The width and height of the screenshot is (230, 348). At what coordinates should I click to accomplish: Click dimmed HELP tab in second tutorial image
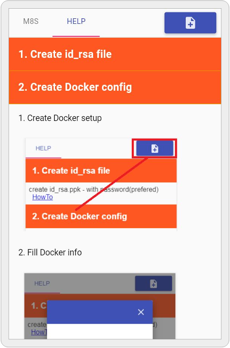point(42,284)
